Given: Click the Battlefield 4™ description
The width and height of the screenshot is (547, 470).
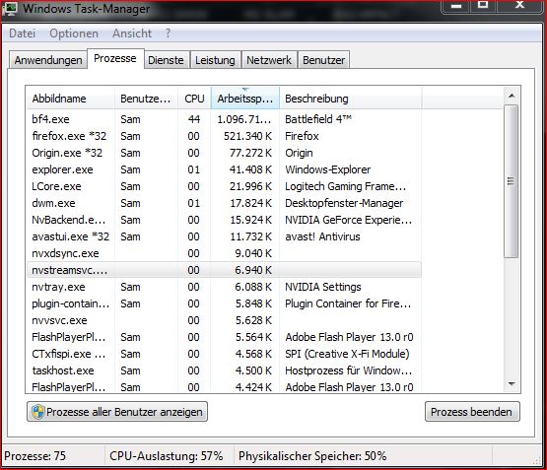Looking at the screenshot, I should point(318,119).
